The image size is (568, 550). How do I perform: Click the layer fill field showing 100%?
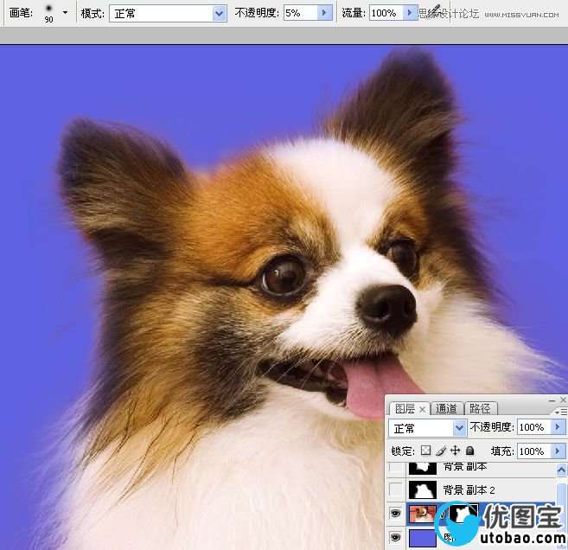pyautogui.click(x=534, y=451)
